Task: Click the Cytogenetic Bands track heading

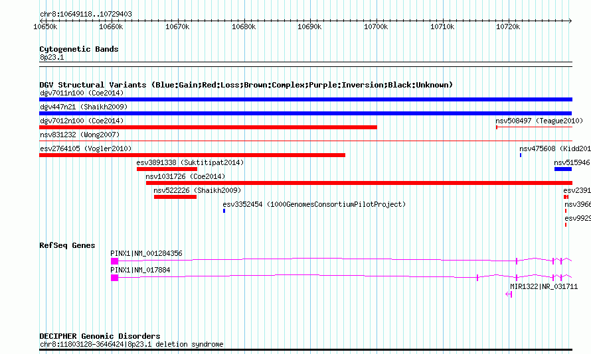Action: 79,49
